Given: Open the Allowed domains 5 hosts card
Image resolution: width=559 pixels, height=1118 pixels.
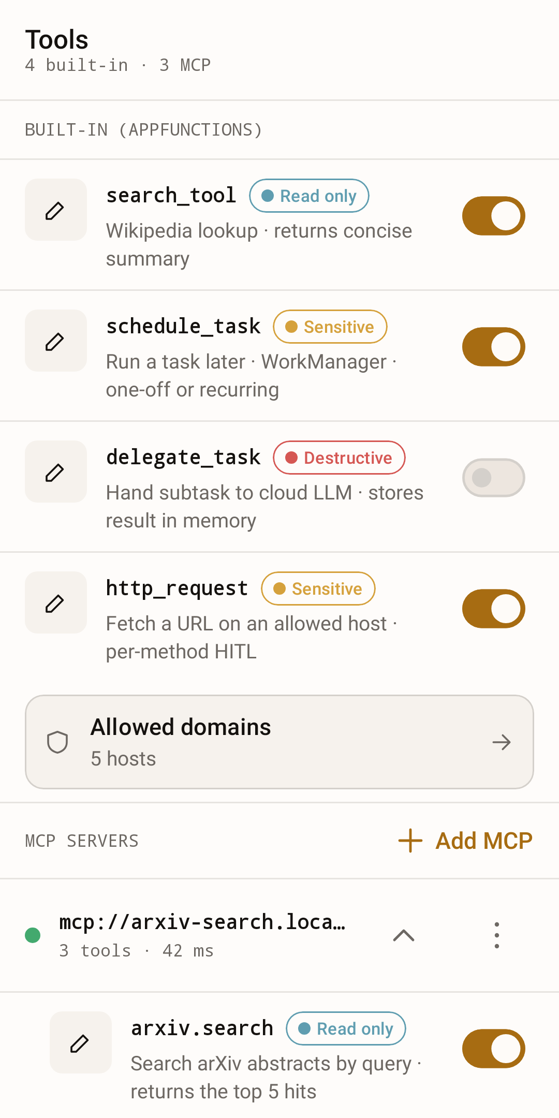Looking at the screenshot, I should (x=279, y=742).
